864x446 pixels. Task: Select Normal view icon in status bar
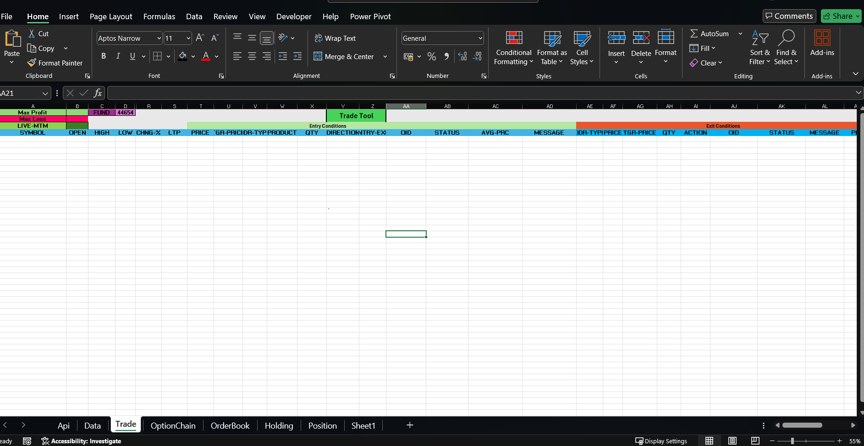709,441
